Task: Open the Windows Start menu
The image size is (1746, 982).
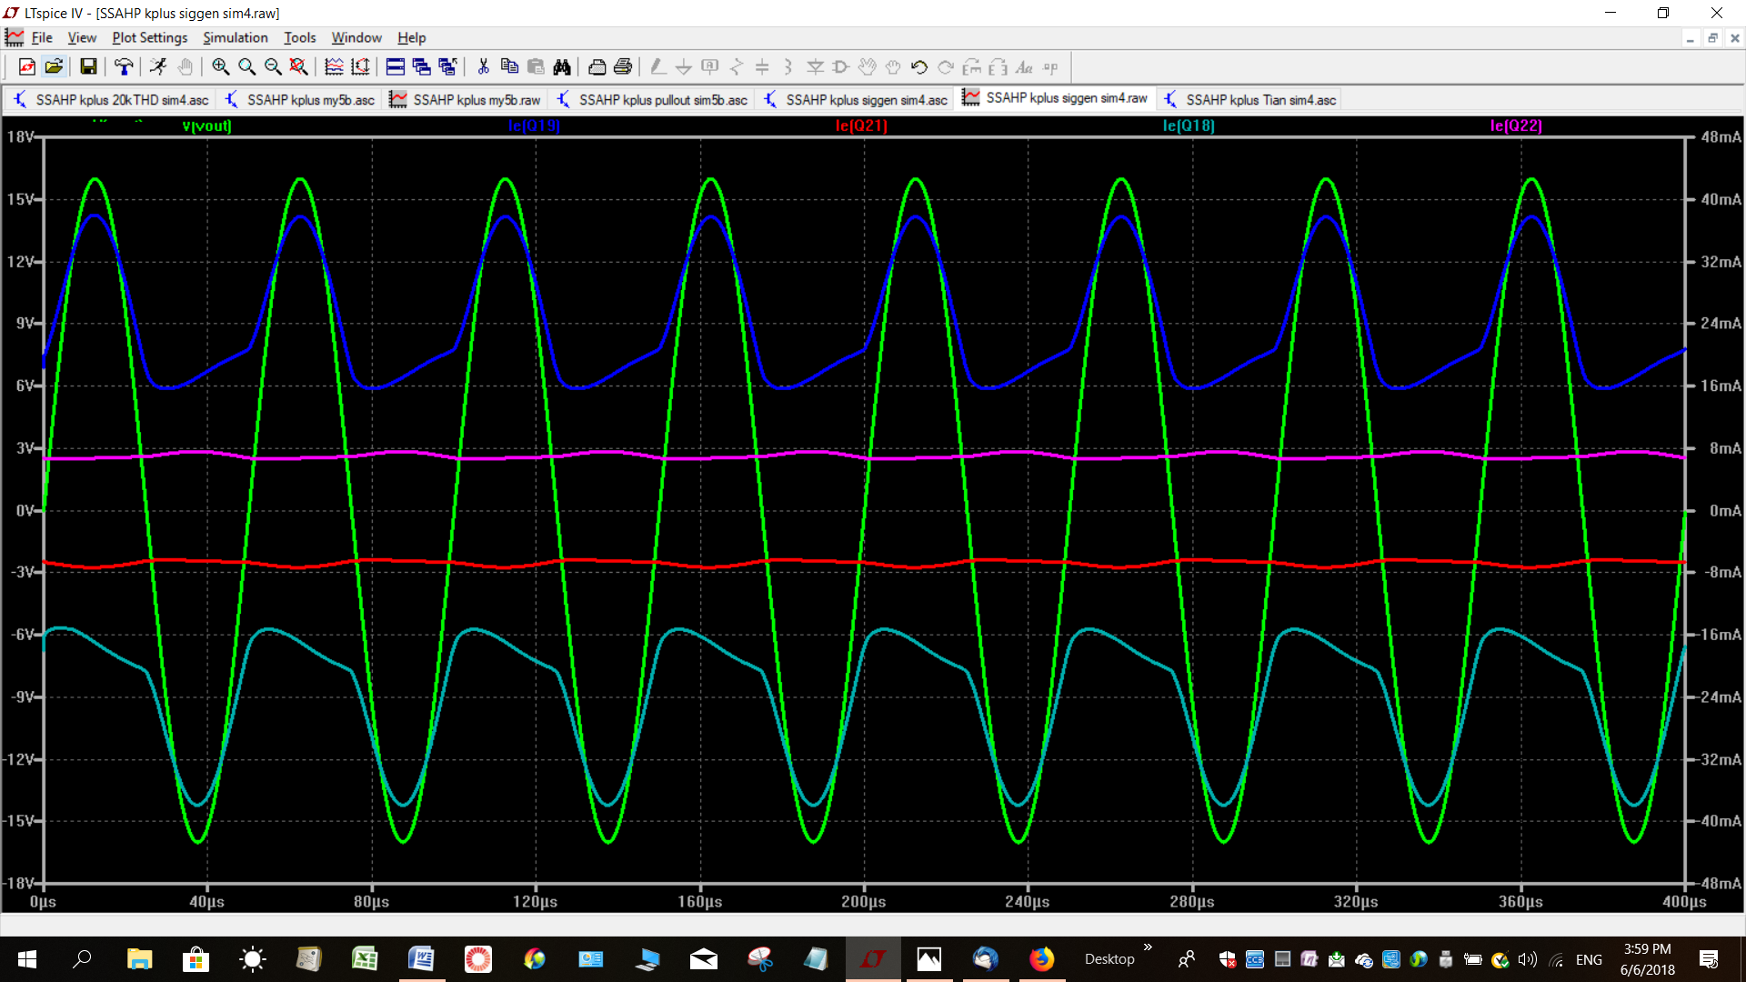Action: tap(27, 958)
